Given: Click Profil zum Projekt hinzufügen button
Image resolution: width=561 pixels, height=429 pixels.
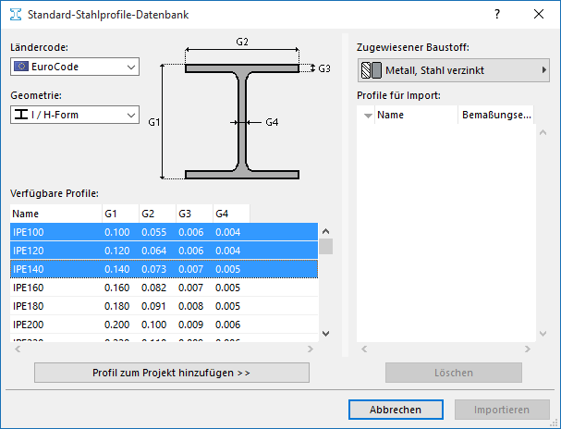Looking at the screenshot, I should (x=172, y=373).
